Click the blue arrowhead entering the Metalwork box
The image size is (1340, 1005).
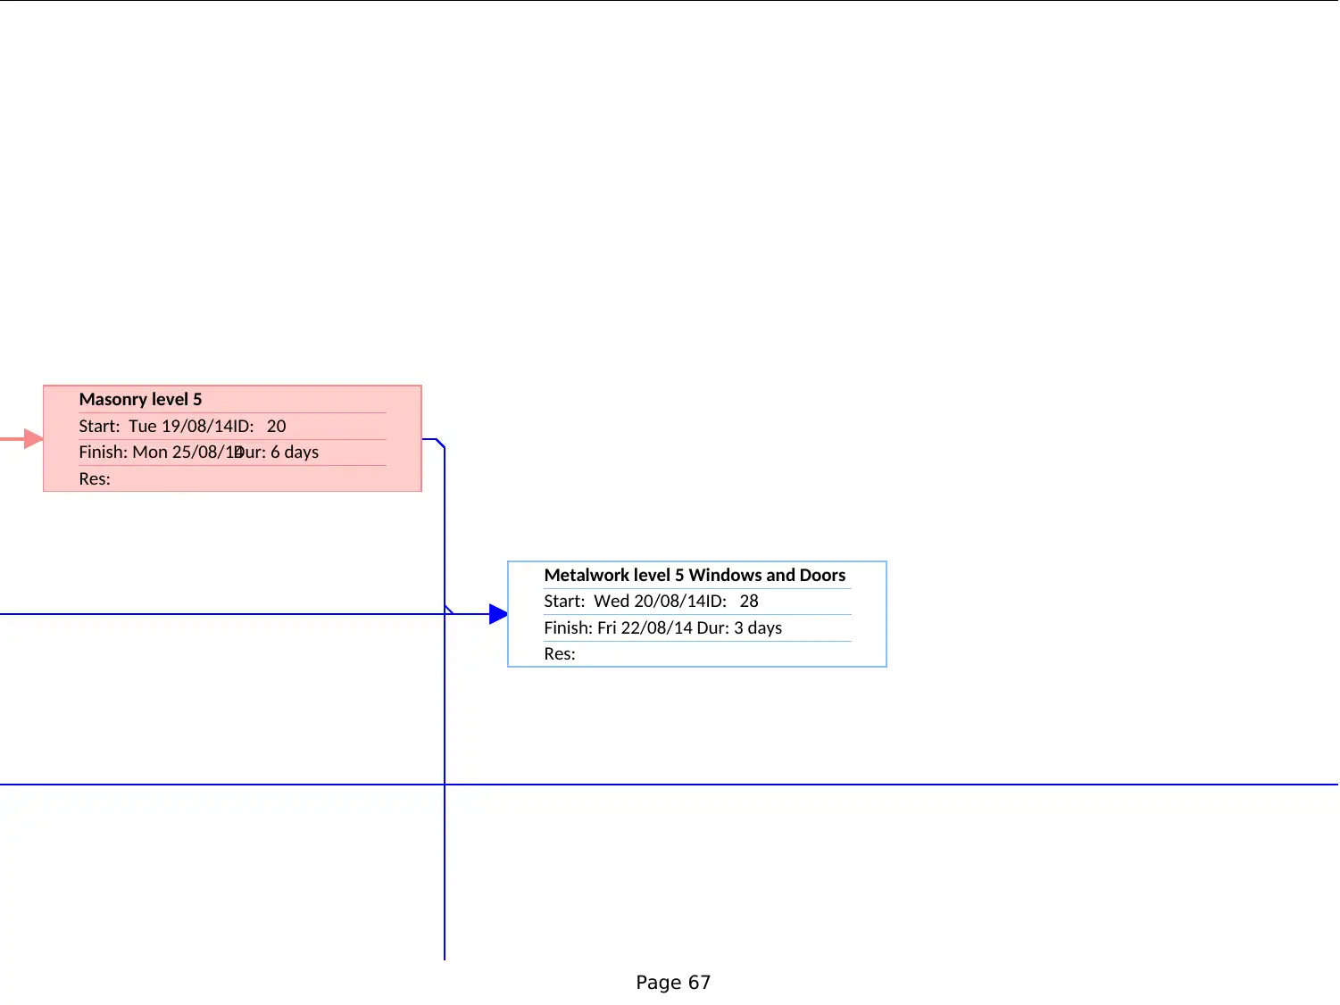point(498,614)
